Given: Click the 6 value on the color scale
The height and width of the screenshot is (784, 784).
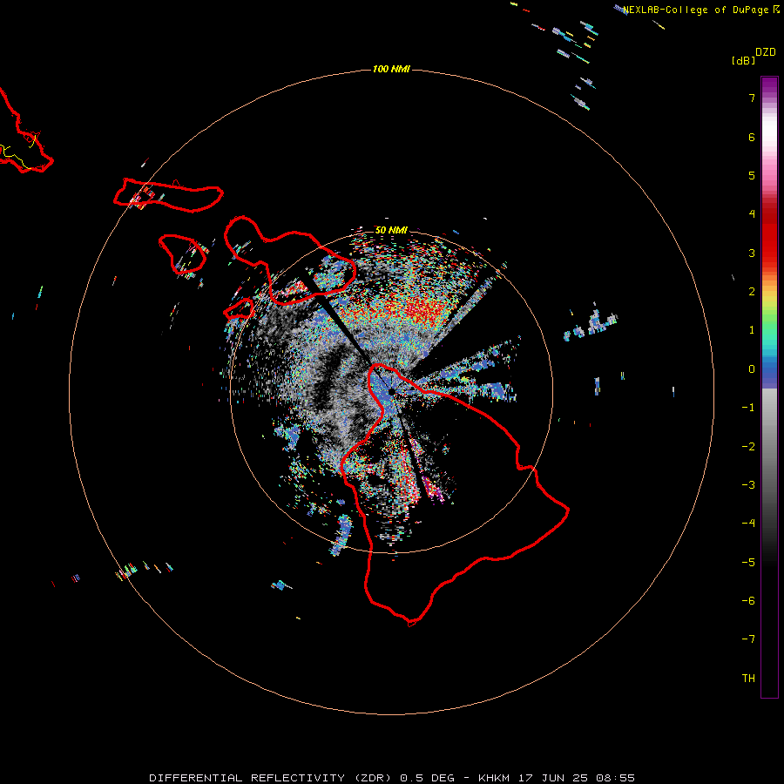Looking at the screenshot, I should (x=752, y=137).
